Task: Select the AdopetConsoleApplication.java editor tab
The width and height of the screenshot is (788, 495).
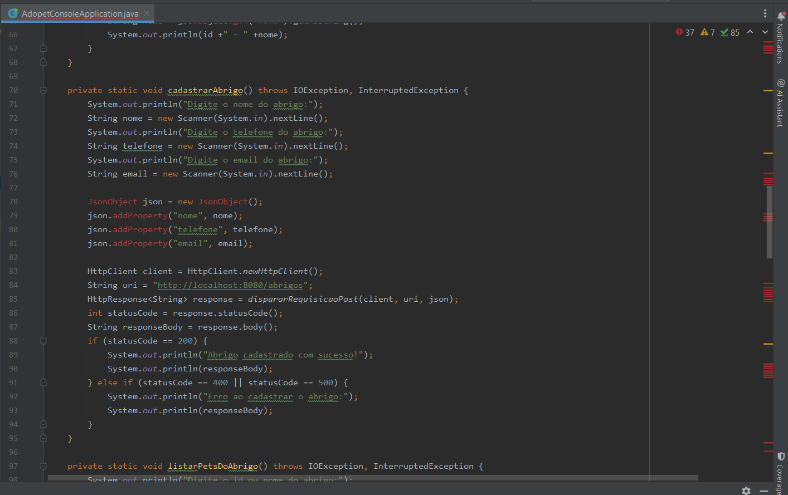Action: tap(79, 13)
